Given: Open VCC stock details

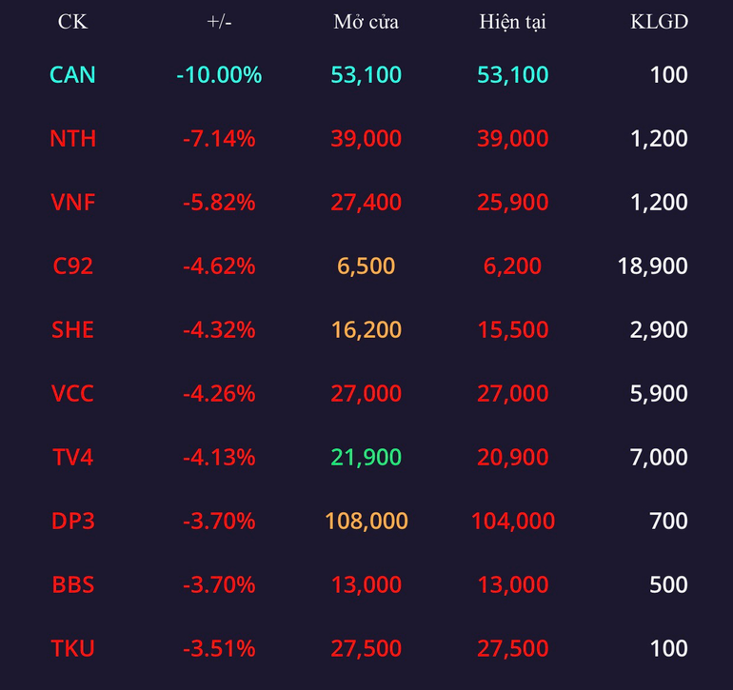Looking at the screenshot, I should (72, 393).
